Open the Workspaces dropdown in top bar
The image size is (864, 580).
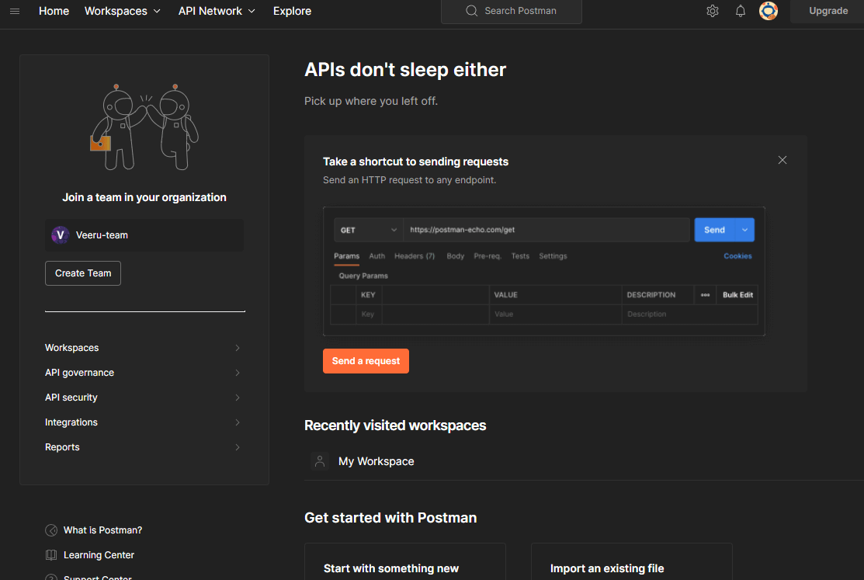tap(123, 11)
